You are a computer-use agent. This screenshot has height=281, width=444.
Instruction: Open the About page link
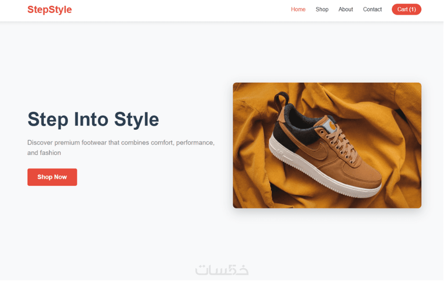coord(346,9)
